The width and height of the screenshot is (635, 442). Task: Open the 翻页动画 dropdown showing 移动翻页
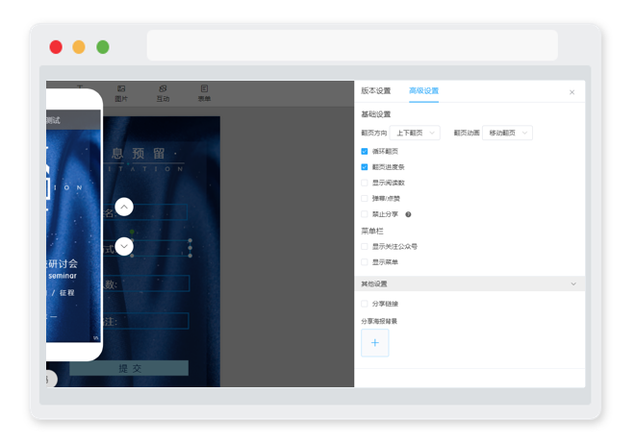[x=507, y=133]
